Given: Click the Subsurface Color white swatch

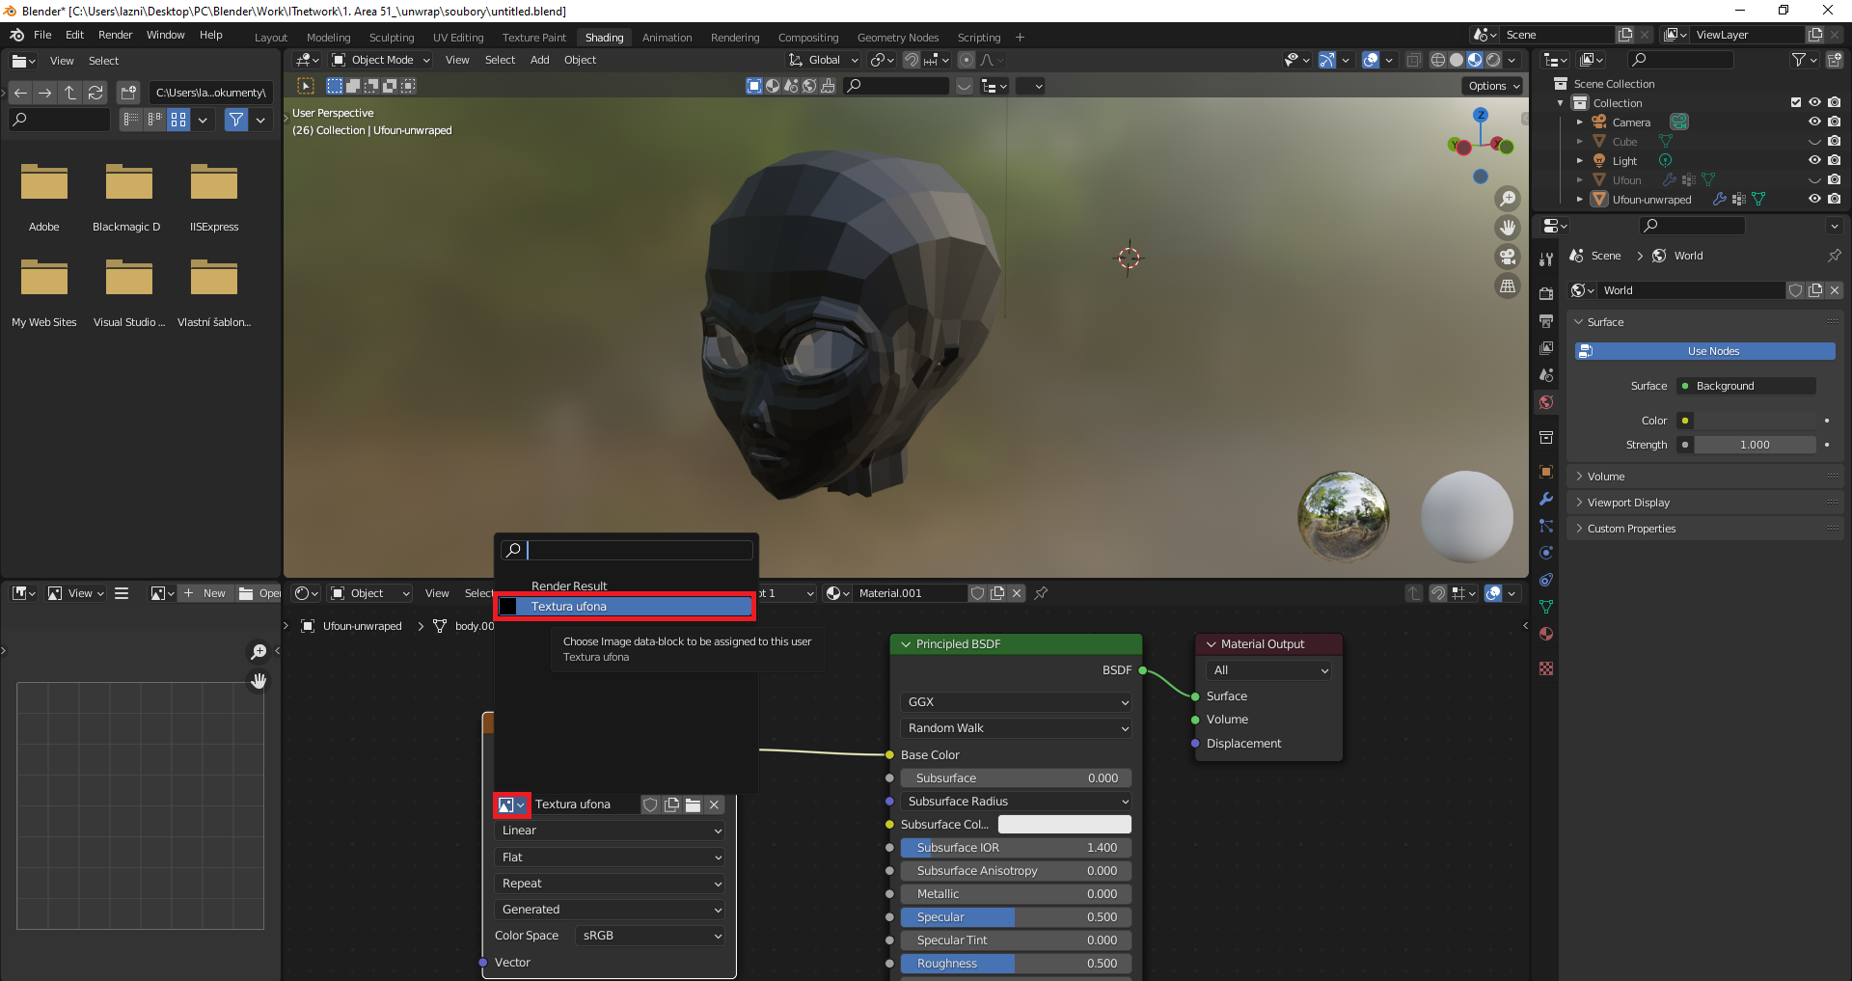Looking at the screenshot, I should tap(1064, 825).
